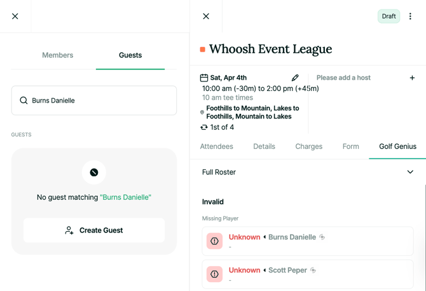Go to the Charges tab
Image resolution: width=426 pixels, height=291 pixels.
pyautogui.click(x=308, y=146)
